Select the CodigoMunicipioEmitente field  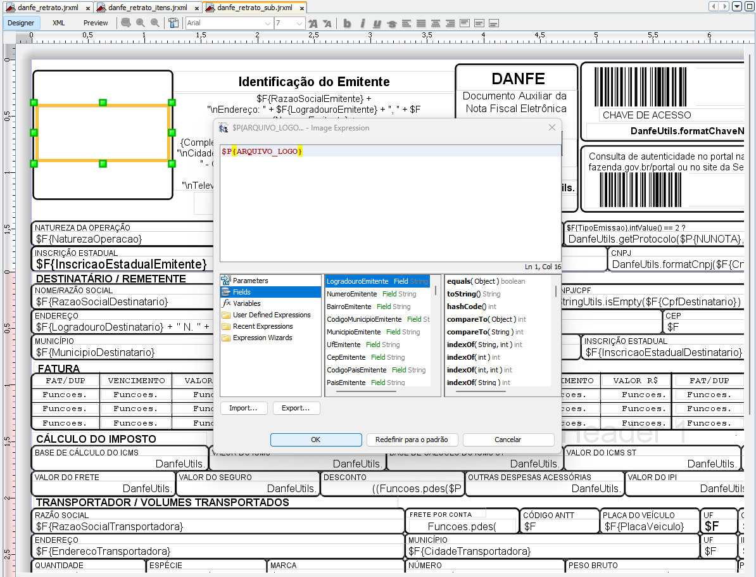click(x=377, y=319)
